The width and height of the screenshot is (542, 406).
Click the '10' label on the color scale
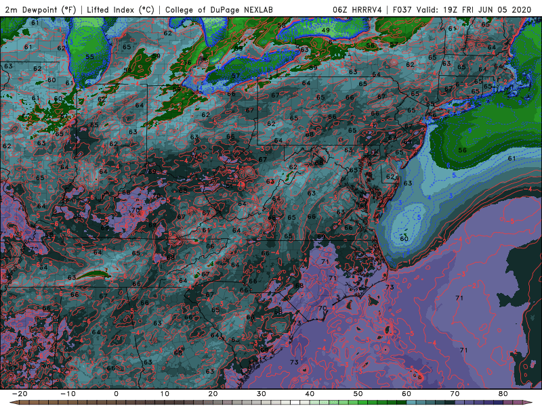(x=165, y=394)
